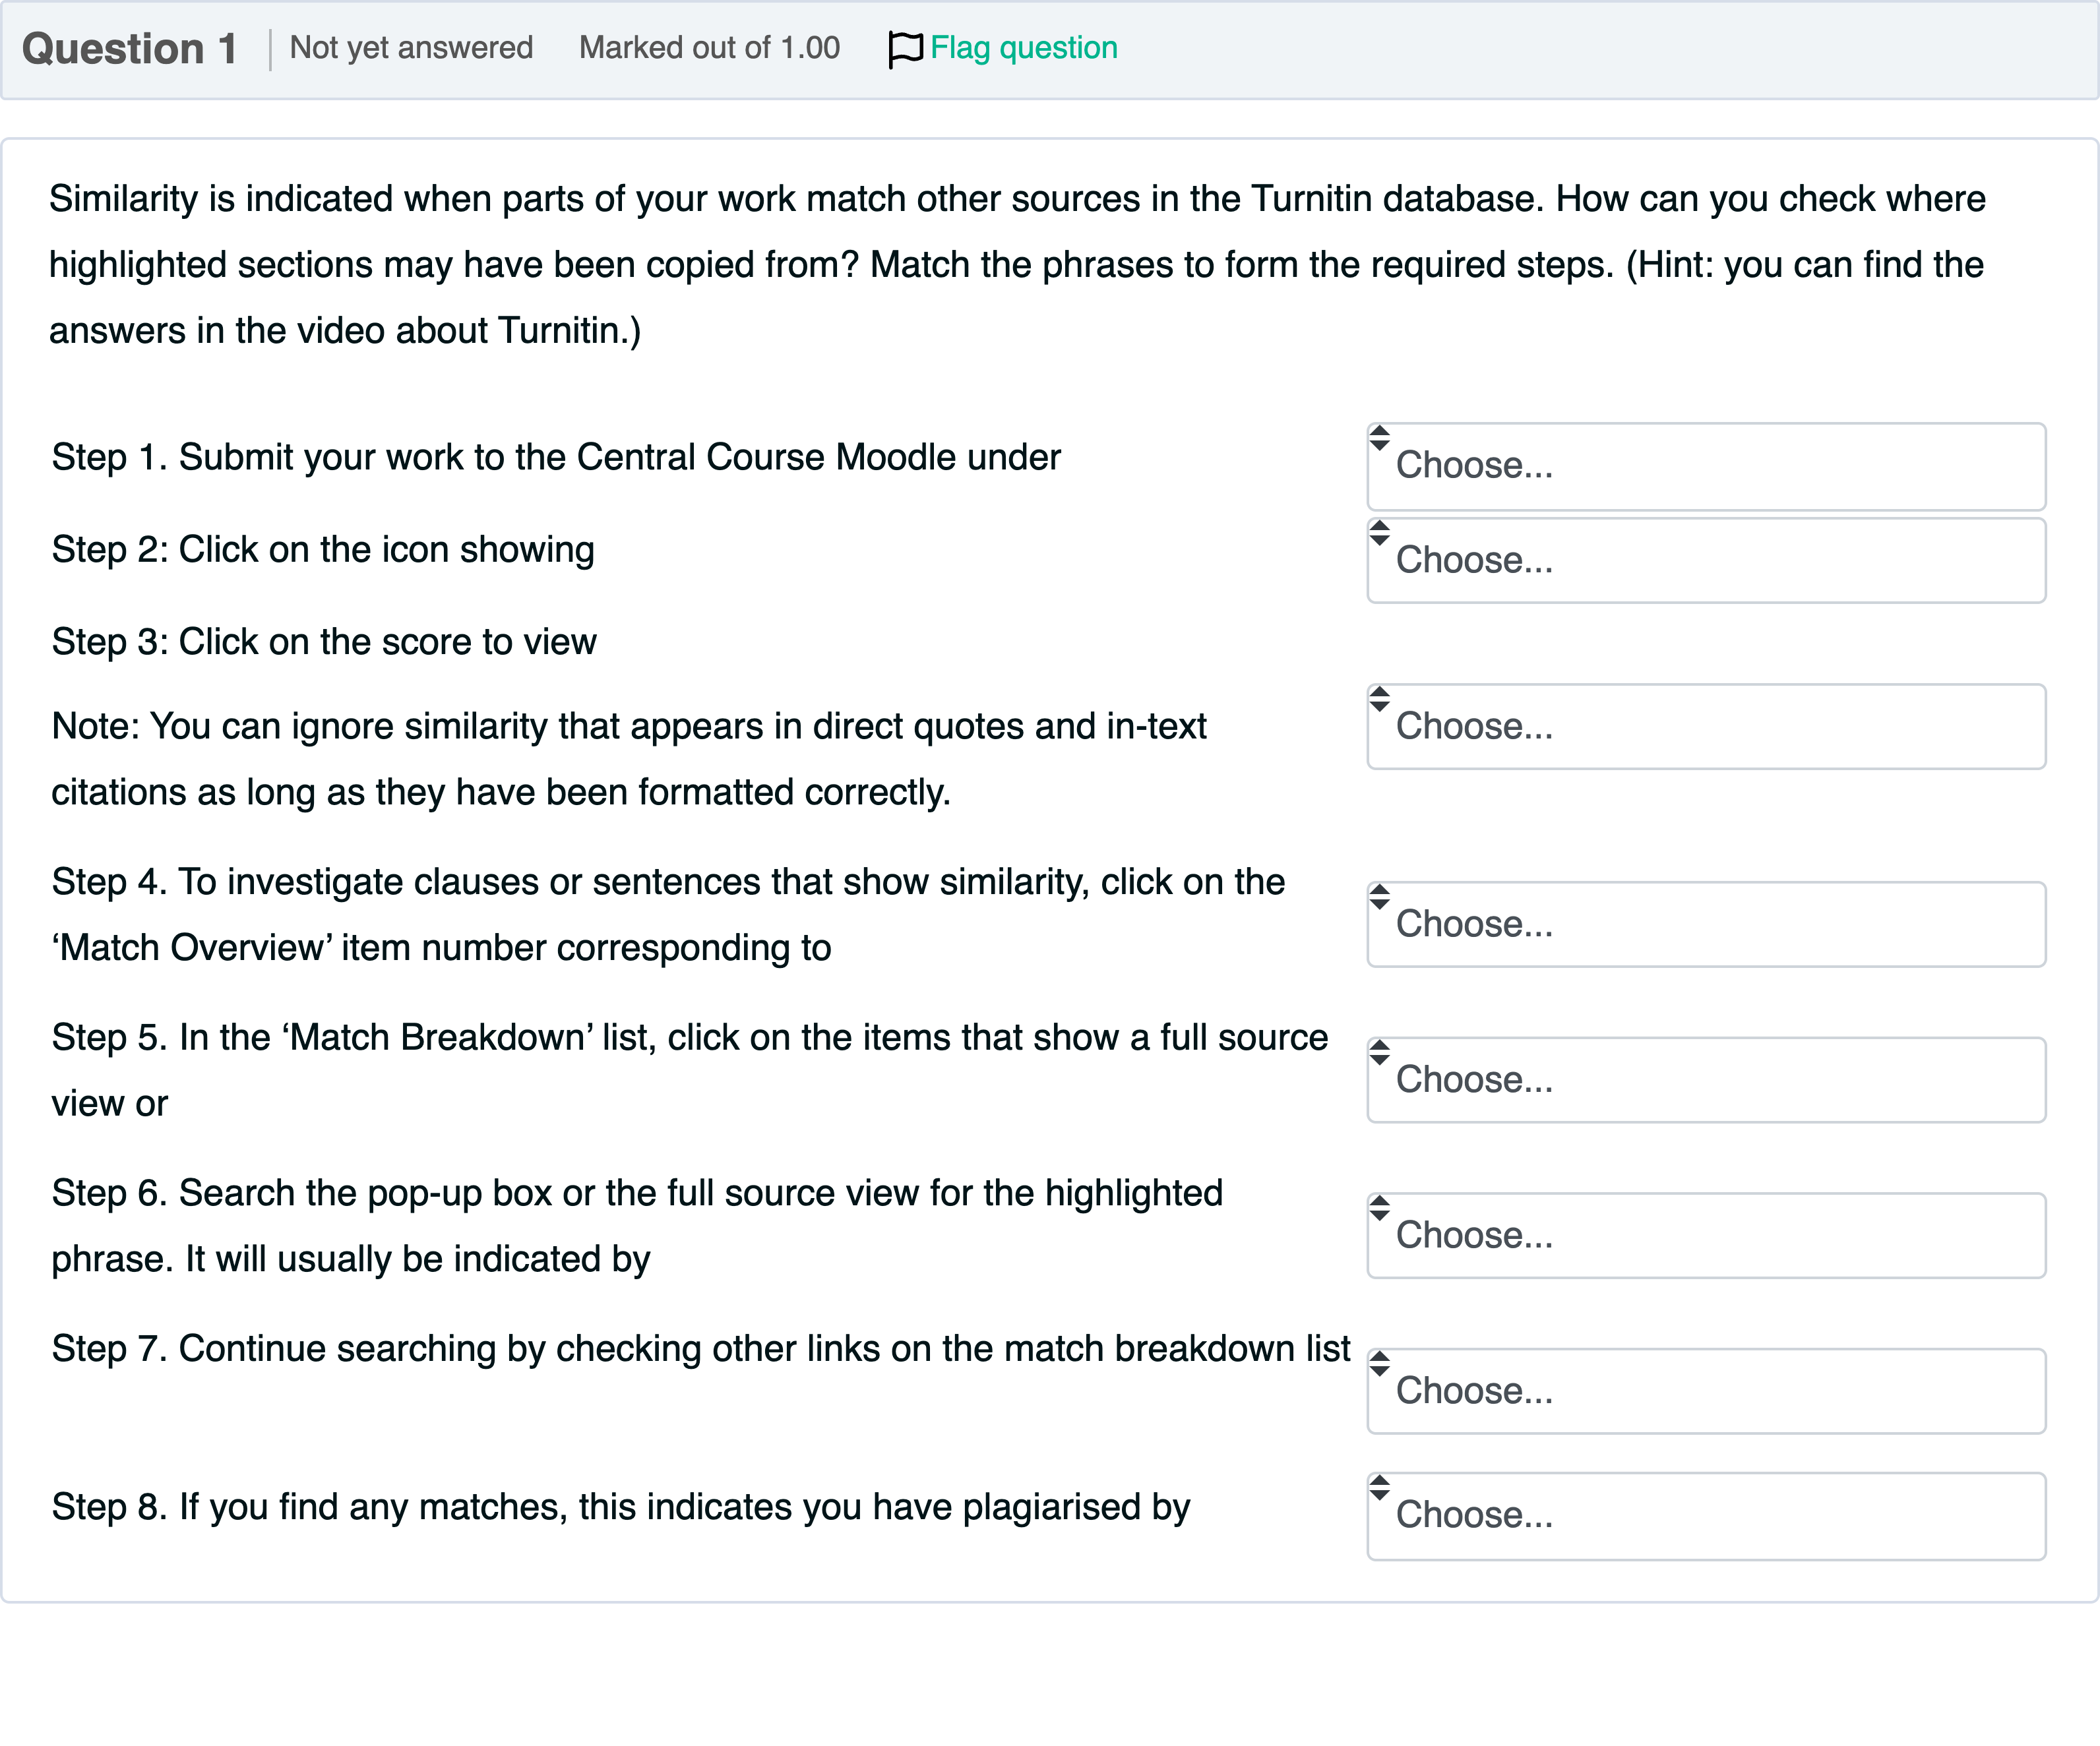Open the Step 6 highlighted phrase dropdown
This screenshot has height=1746, width=2100.
[x=1705, y=1235]
